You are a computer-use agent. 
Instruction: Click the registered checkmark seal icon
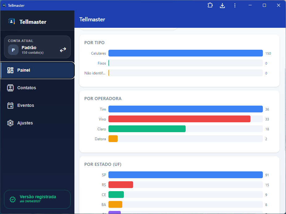13,199
